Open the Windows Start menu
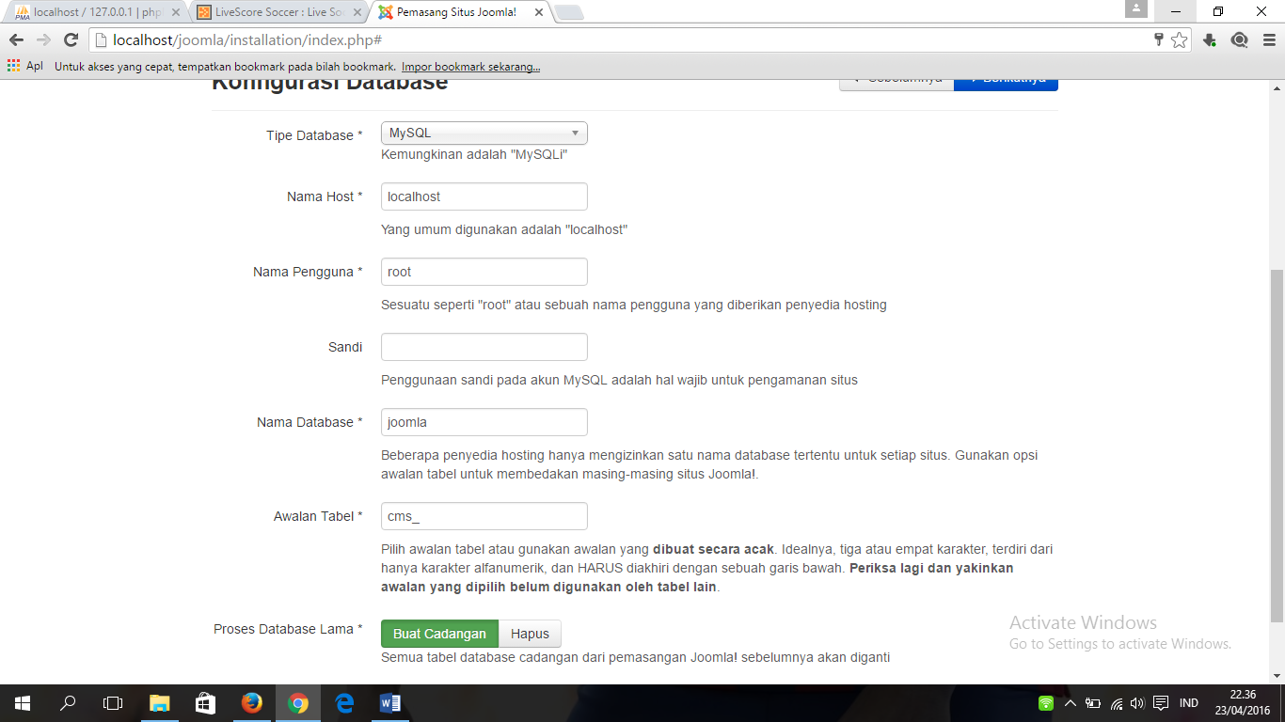The width and height of the screenshot is (1285, 722). (x=22, y=703)
